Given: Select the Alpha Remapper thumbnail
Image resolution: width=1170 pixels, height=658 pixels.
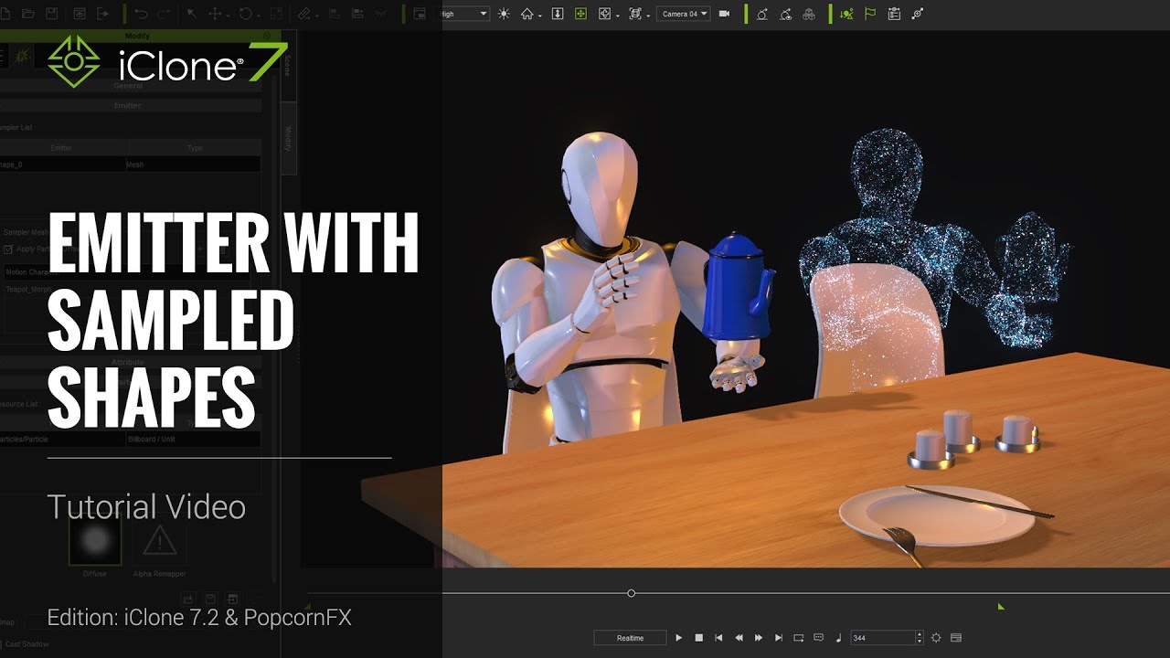Looking at the screenshot, I should coord(160,542).
